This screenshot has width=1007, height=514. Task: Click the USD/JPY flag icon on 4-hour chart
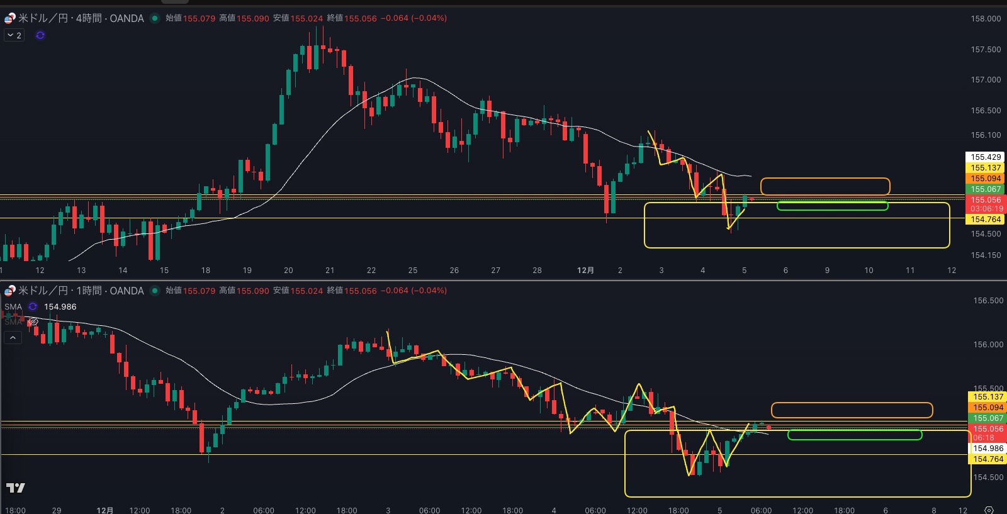click(x=10, y=18)
